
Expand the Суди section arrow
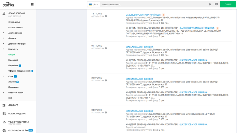(x=3, y=76)
